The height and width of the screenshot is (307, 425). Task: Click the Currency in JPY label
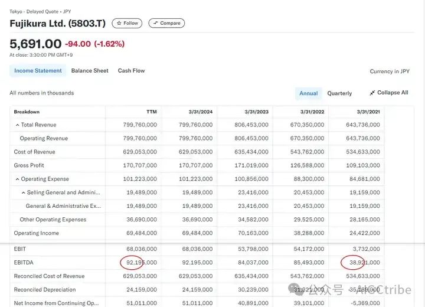point(390,71)
